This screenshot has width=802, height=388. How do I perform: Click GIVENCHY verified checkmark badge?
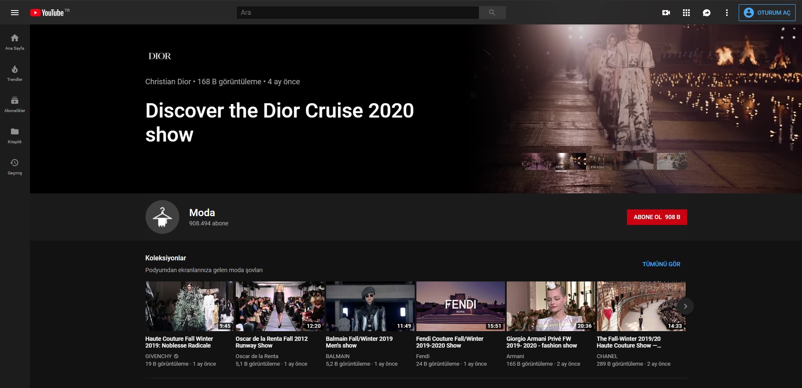point(176,356)
